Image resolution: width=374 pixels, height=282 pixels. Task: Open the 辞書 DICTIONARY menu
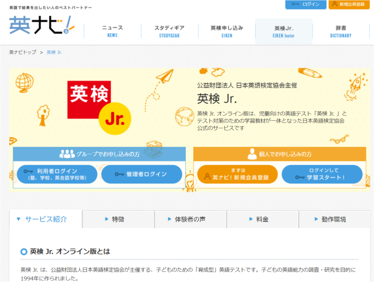[x=341, y=31]
